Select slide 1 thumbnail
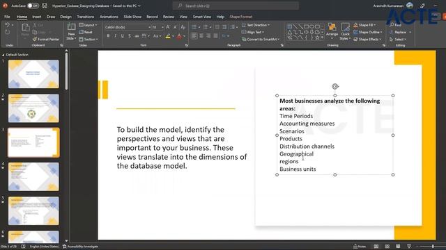The image size is (446, 250). pos(33,74)
